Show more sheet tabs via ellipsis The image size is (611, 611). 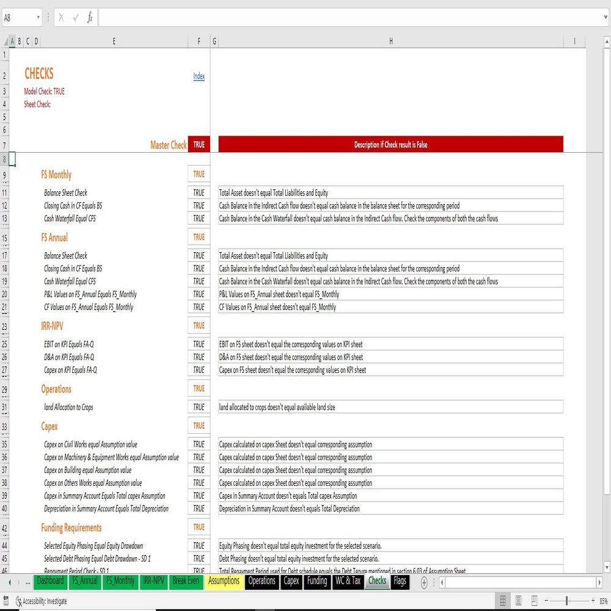[x=27, y=582]
